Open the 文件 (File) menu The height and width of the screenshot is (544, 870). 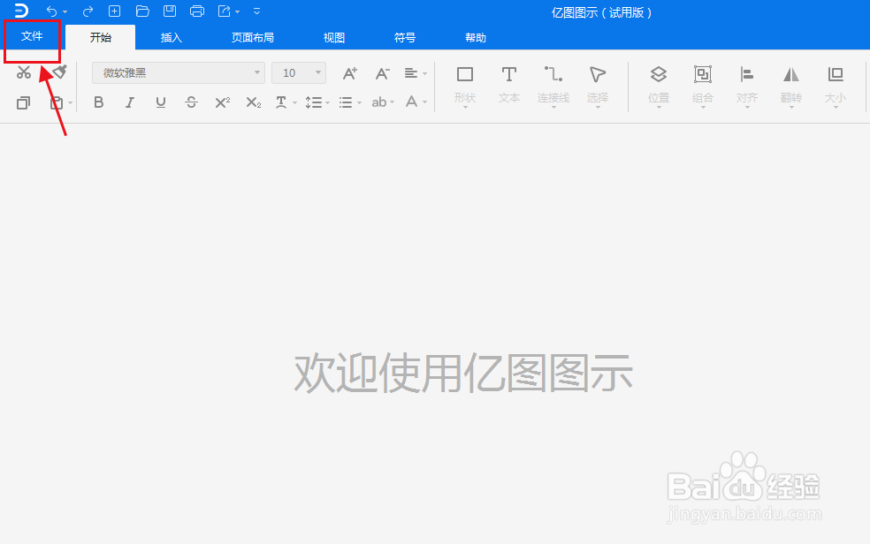point(32,37)
